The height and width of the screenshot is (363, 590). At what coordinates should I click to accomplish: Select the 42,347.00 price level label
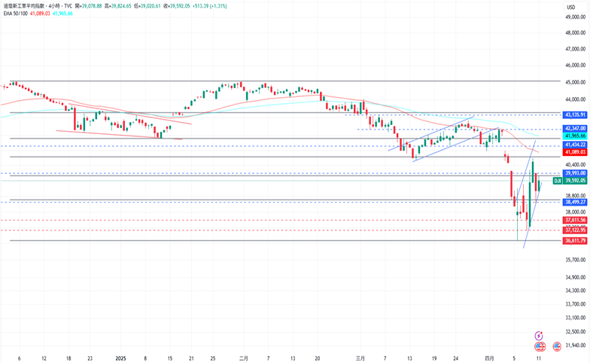[x=575, y=128]
